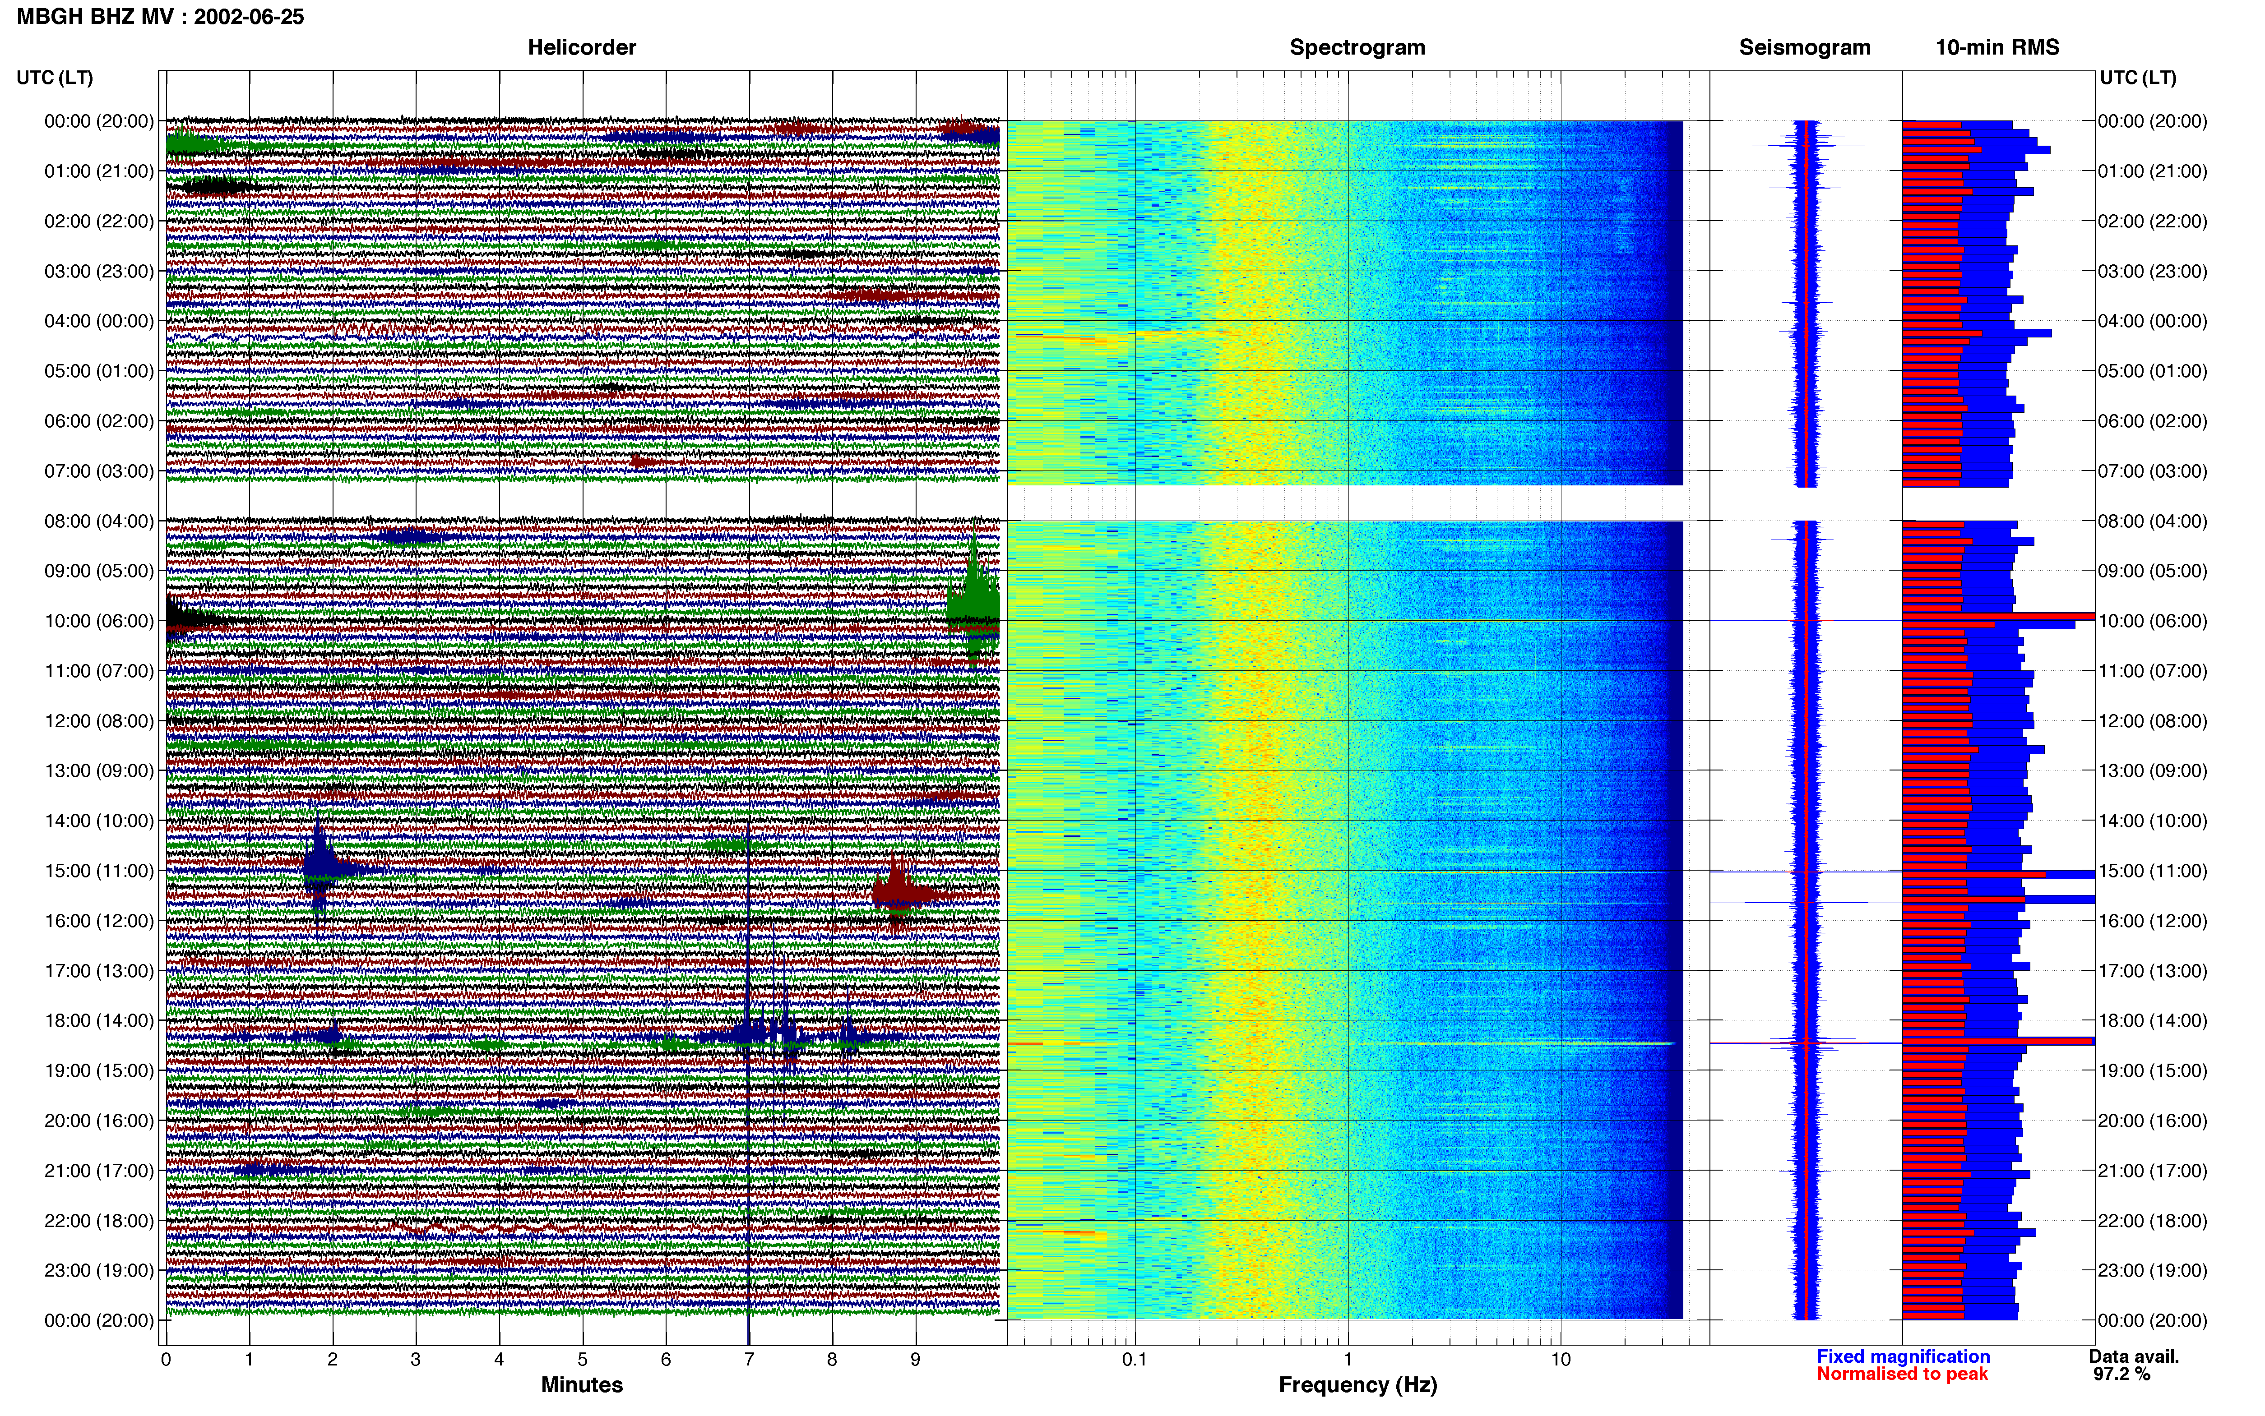Viewport: 2265px width, 1416px height.
Task: Click the left '10:00 (06:00)' time label
Action: [99, 621]
